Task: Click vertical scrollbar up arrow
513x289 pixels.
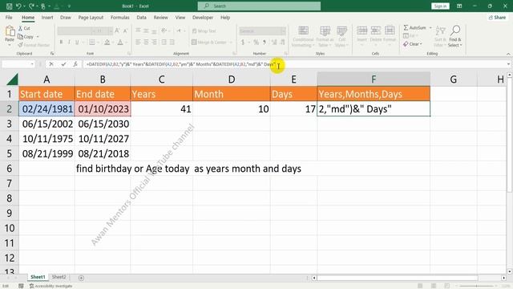Action: (x=510, y=75)
